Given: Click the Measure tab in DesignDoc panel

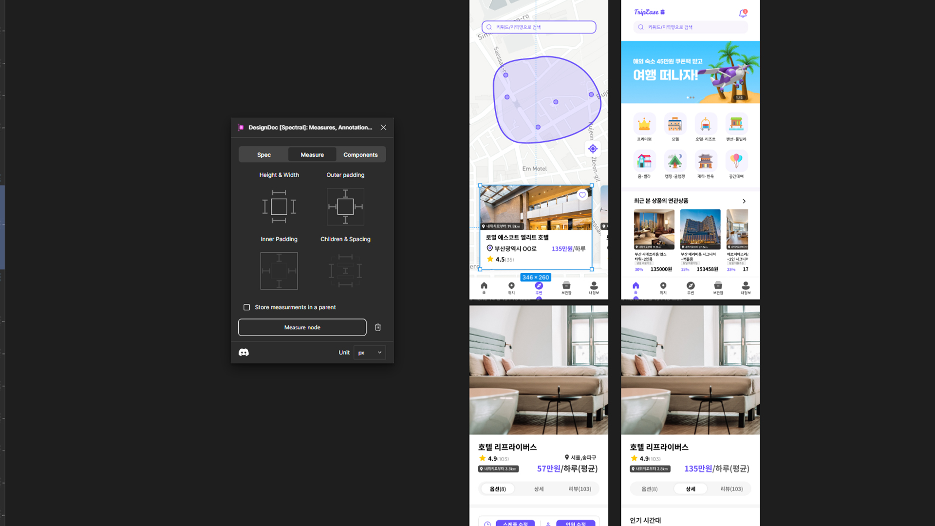Looking at the screenshot, I should click(x=312, y=154).
